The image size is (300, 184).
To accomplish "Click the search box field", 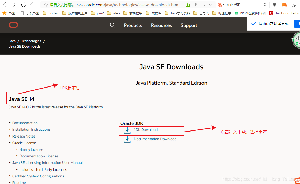I will point(244,5).
